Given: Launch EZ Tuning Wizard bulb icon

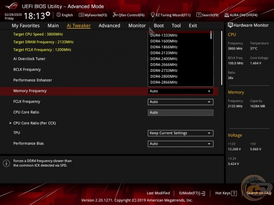Looking at the screenshot, I should coord(152,15).
